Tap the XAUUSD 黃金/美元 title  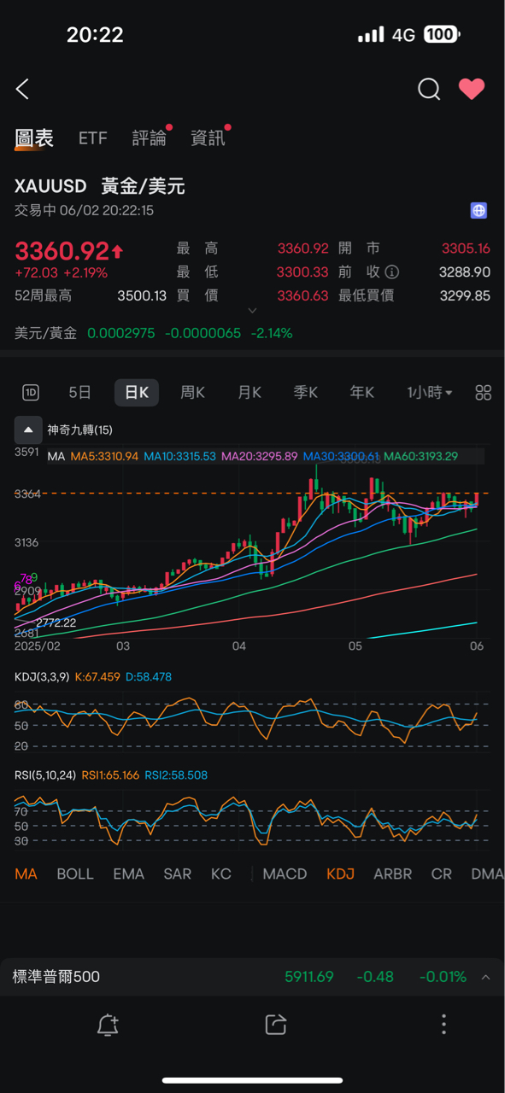coord(100,186)
